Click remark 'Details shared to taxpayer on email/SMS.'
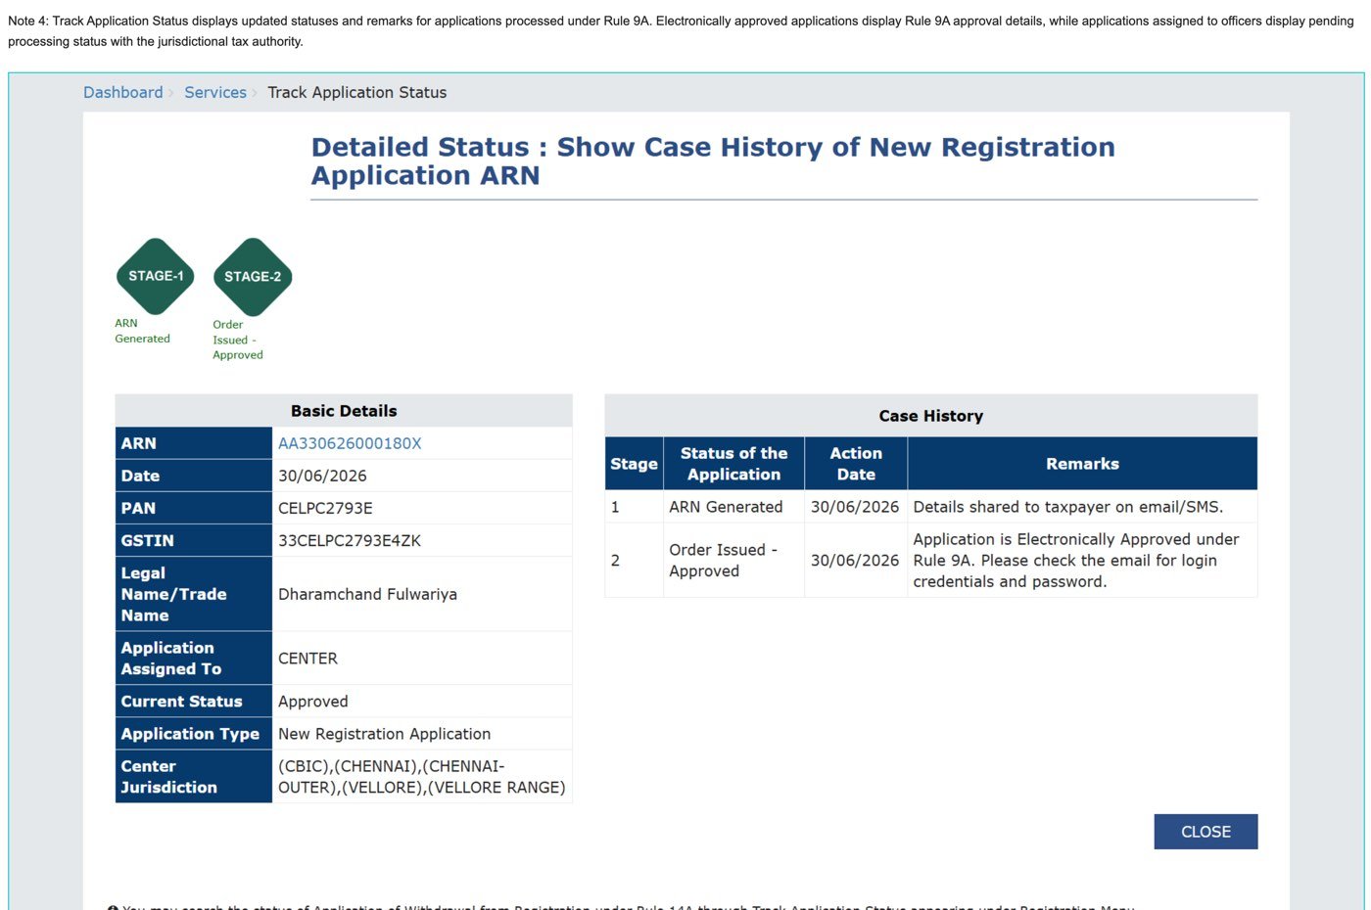The height and width of the screenshot is (910, 1371). tap(1068, 507)
